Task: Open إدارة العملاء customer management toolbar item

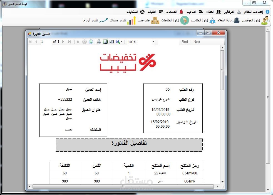Action: pyautogui.click(x=229, y=20)
